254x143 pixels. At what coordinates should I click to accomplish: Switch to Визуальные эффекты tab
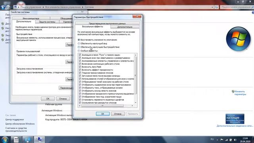coord(92,27)
